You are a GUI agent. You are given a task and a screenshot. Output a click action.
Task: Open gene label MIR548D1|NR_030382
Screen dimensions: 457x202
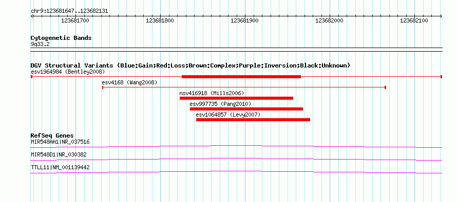(x=59, y=154)
